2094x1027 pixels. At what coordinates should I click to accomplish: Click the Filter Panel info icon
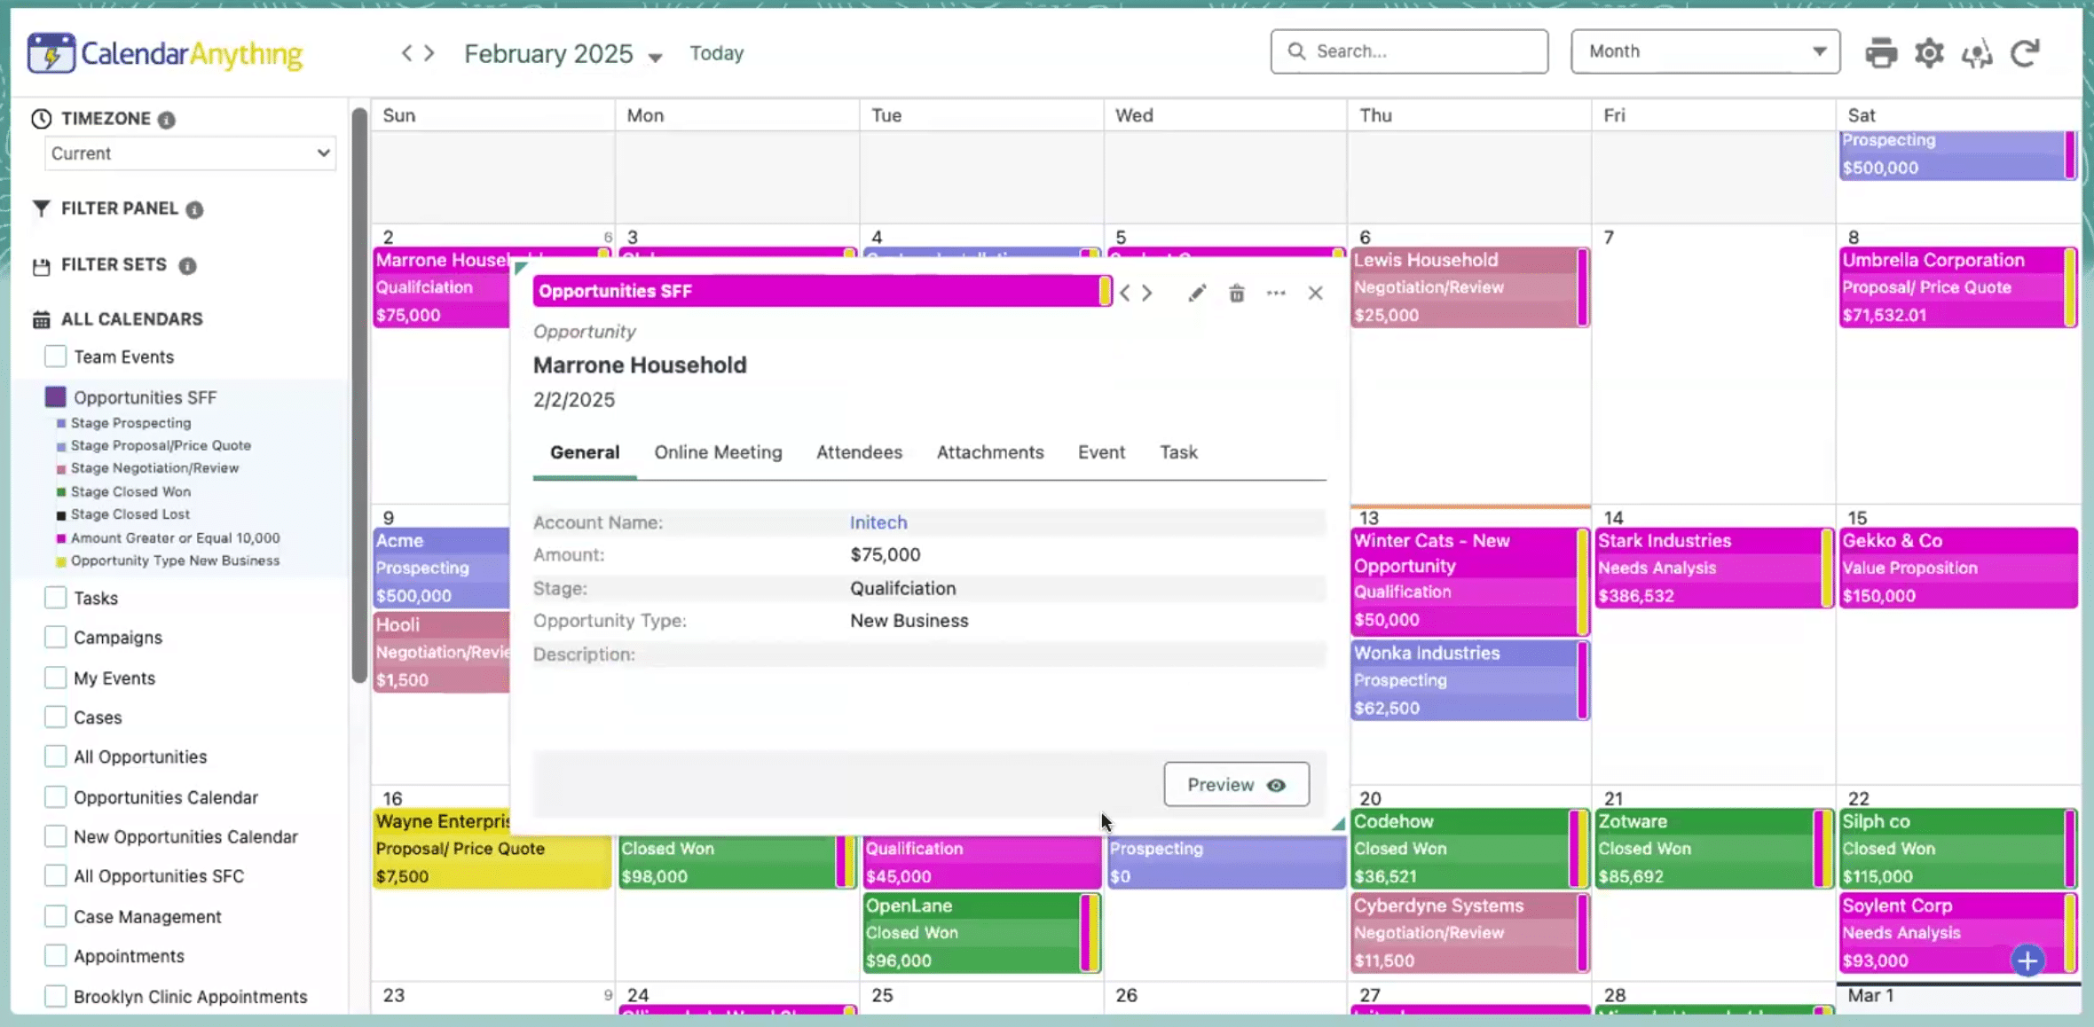(x=194, y=209)
